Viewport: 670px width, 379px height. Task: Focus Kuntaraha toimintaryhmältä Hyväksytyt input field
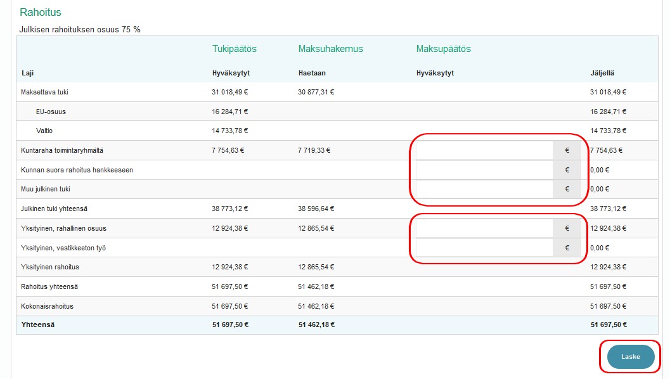tap(484, 150)
